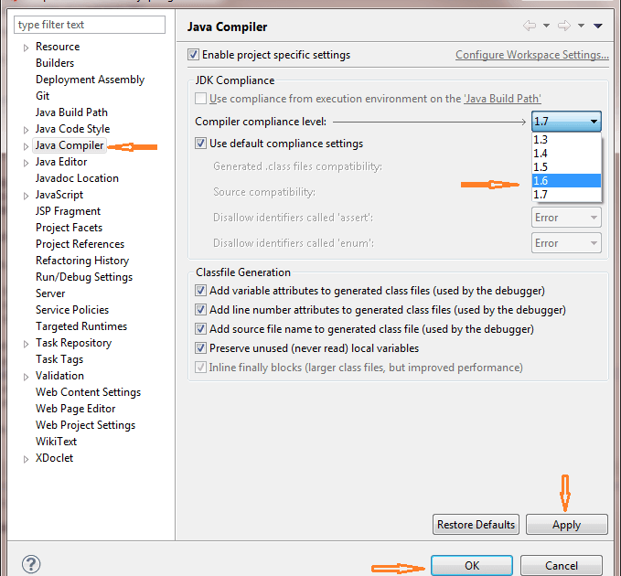Click the Apply button
Image resolution: width=621 pixels, height=576 pixels.
pos(566,525)
